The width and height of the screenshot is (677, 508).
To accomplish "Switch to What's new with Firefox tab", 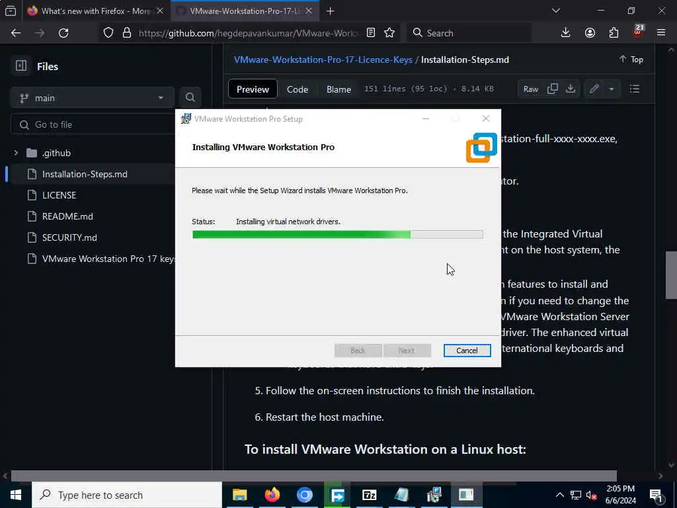I will pos(95,11).
